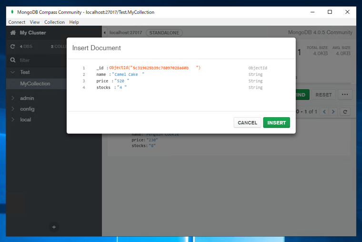Expand the local database
This screenshot has height=242, width=362.
[x=13, y=120]
